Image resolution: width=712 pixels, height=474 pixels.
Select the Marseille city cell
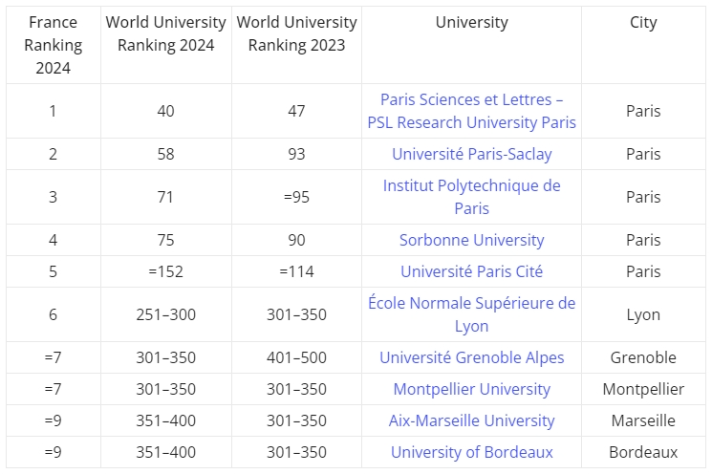tap(643, 420)
